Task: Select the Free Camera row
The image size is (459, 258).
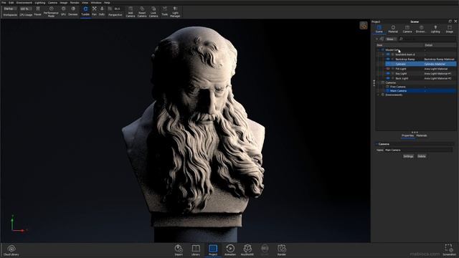Action: 421,87
